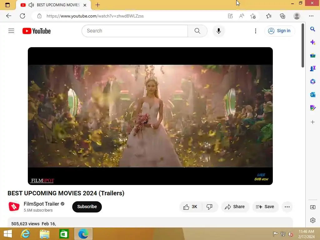
Task: Open YouTube settings three-dot menu
Action: [256, 31]
